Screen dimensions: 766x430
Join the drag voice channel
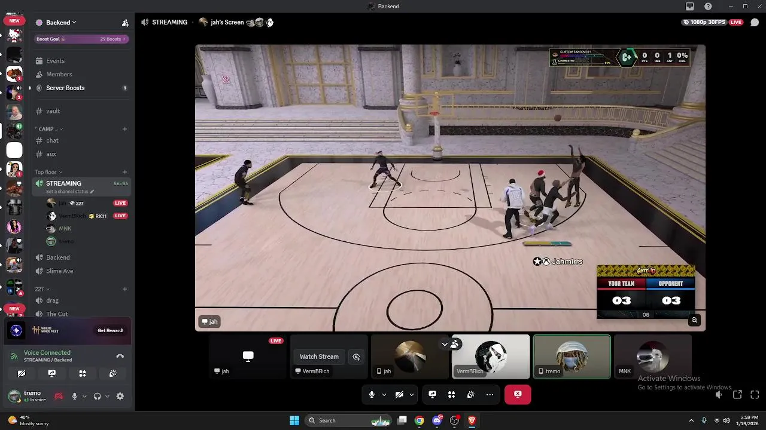pyautogui.click(x=81, y=300)
